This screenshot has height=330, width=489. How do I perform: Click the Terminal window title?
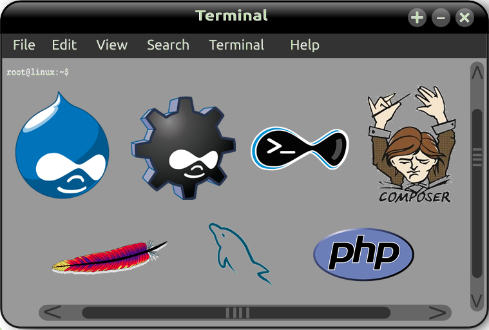231,15
